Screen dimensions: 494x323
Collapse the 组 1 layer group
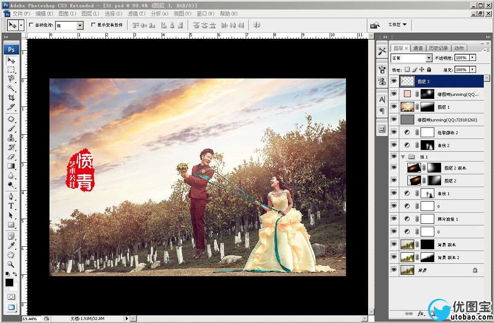pyautogui.click(x=403, y=157)
